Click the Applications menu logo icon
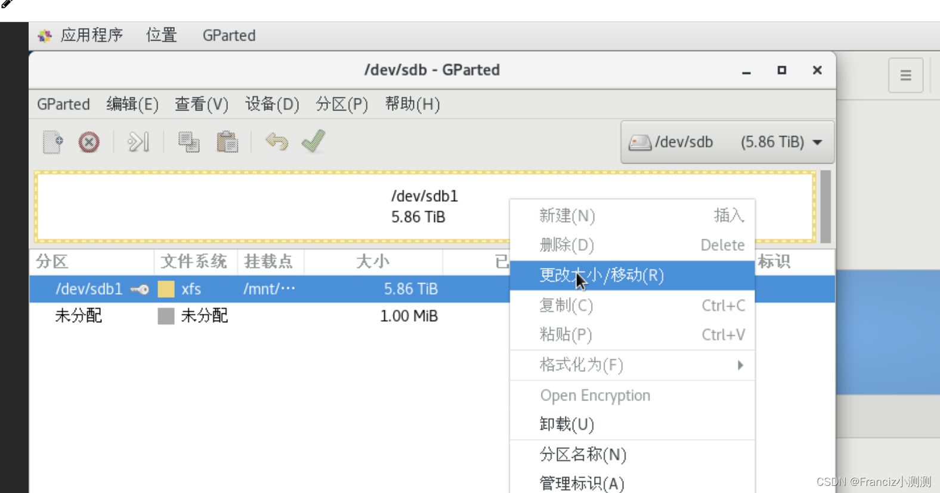The width and height of the screenshot is (940, 493). click(x=45, y=36)
